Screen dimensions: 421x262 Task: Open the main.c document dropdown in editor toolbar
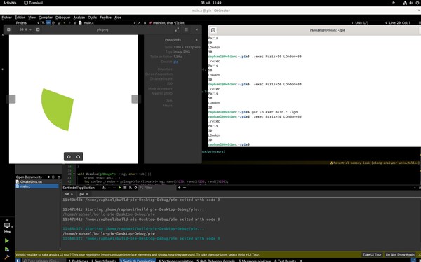click(107, 23)
